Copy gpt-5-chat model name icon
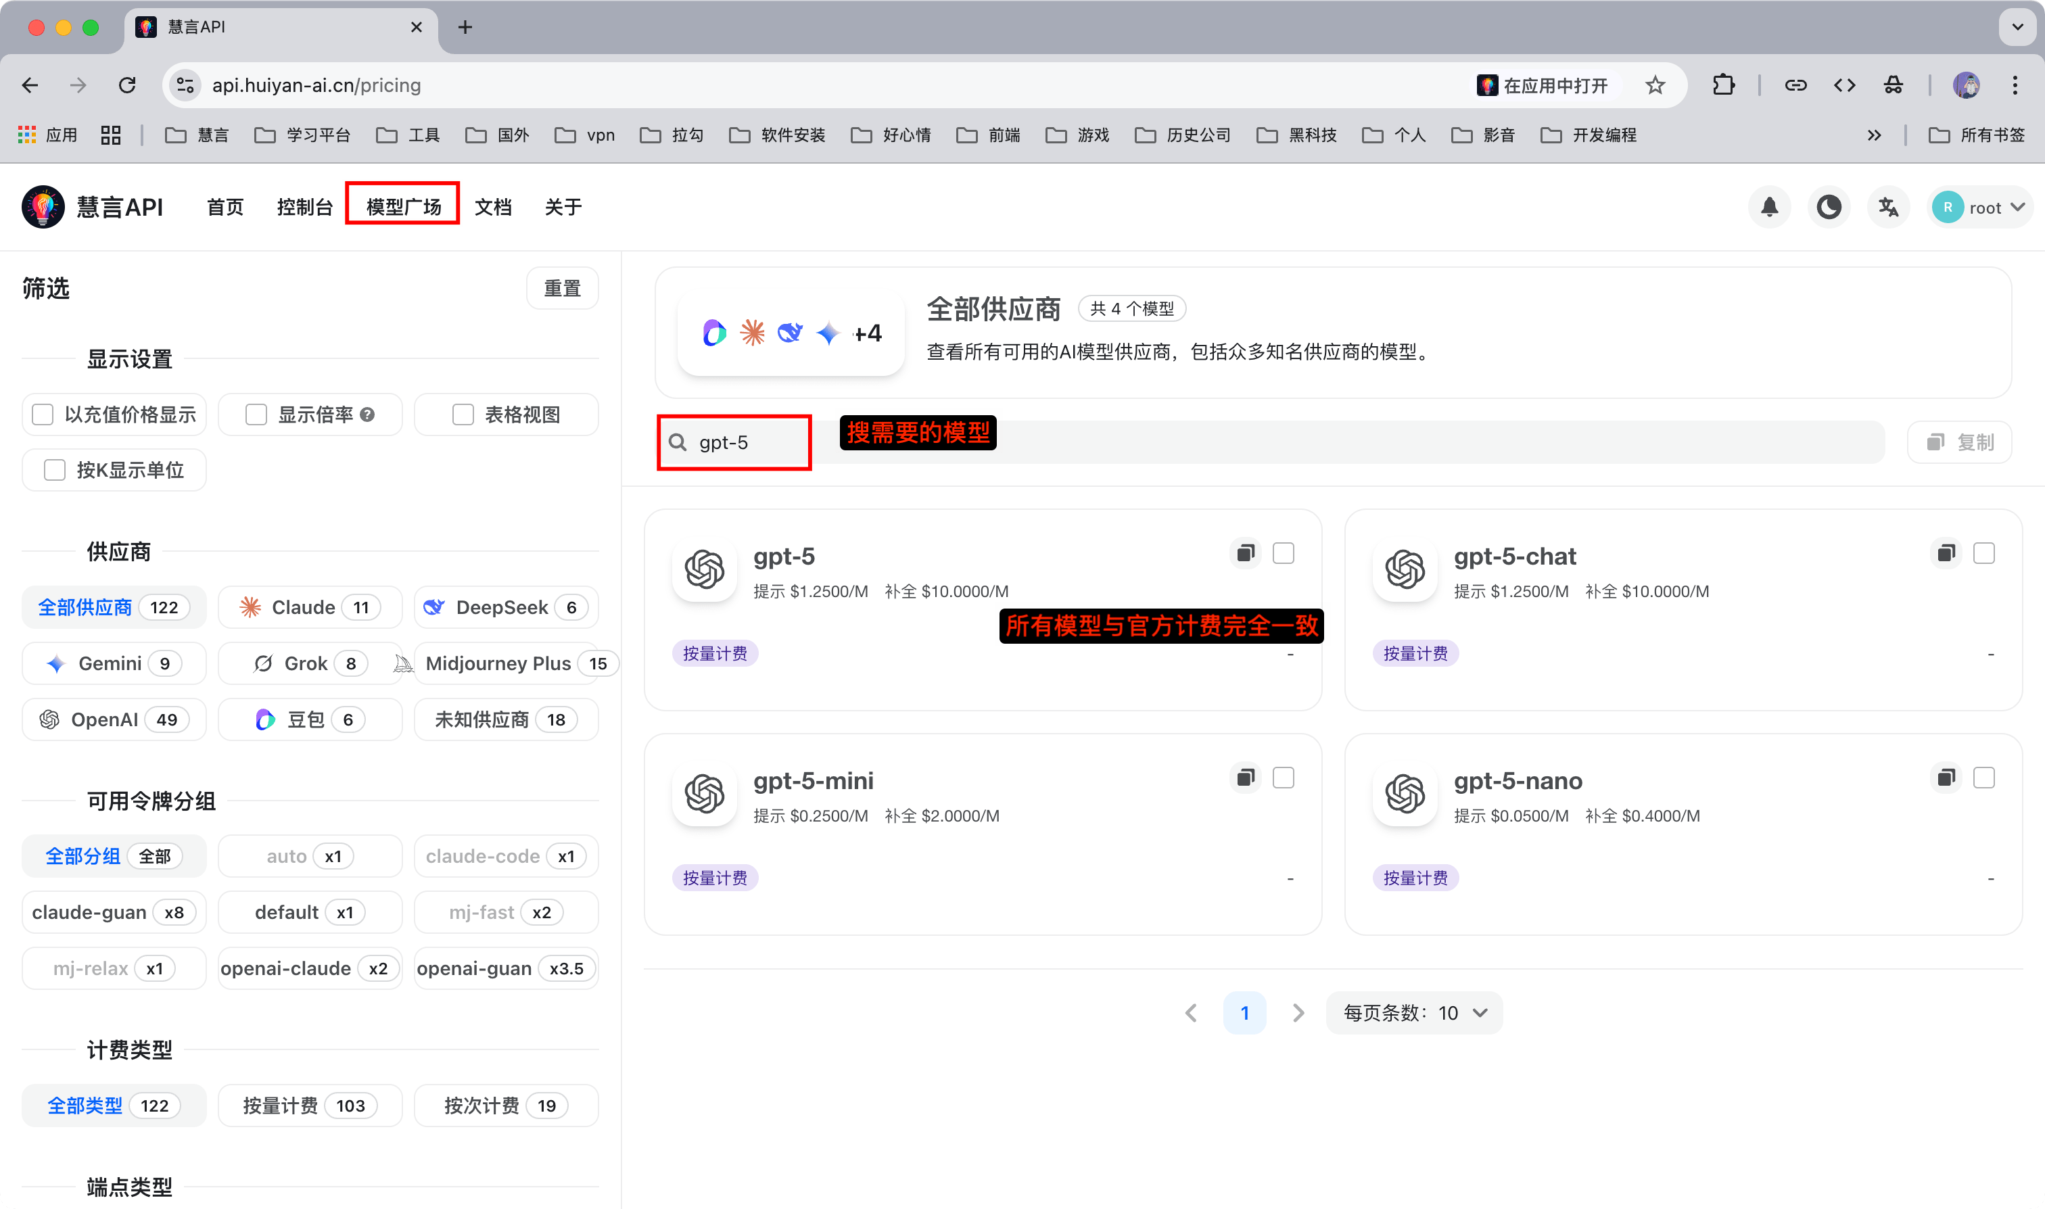 [x=1945, y=554]
